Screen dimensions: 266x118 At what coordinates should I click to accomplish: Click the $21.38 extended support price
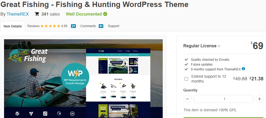click(x=256, y=79)
